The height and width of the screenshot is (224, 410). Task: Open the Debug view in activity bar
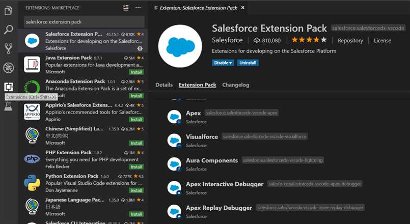click(8, 68)
